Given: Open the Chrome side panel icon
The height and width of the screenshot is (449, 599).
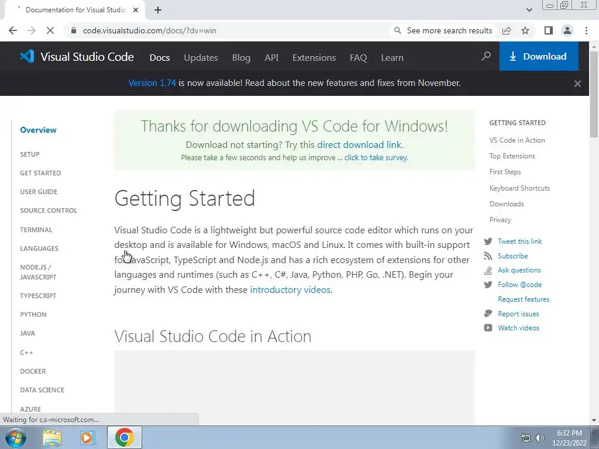Looking at the screenshot, I should 549,30.
